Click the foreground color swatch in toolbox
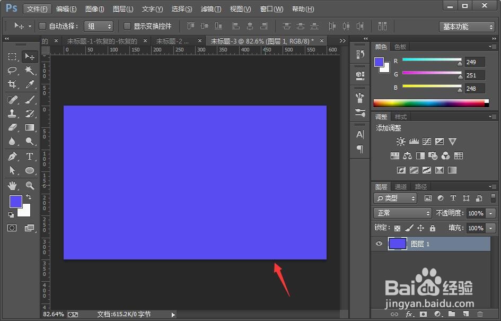Image resolution: width=501 pixels, height=321 pixels. [x=15, y=201]
